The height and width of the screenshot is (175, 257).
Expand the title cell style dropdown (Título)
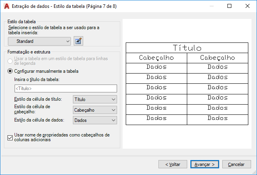[x=95, y=99]
